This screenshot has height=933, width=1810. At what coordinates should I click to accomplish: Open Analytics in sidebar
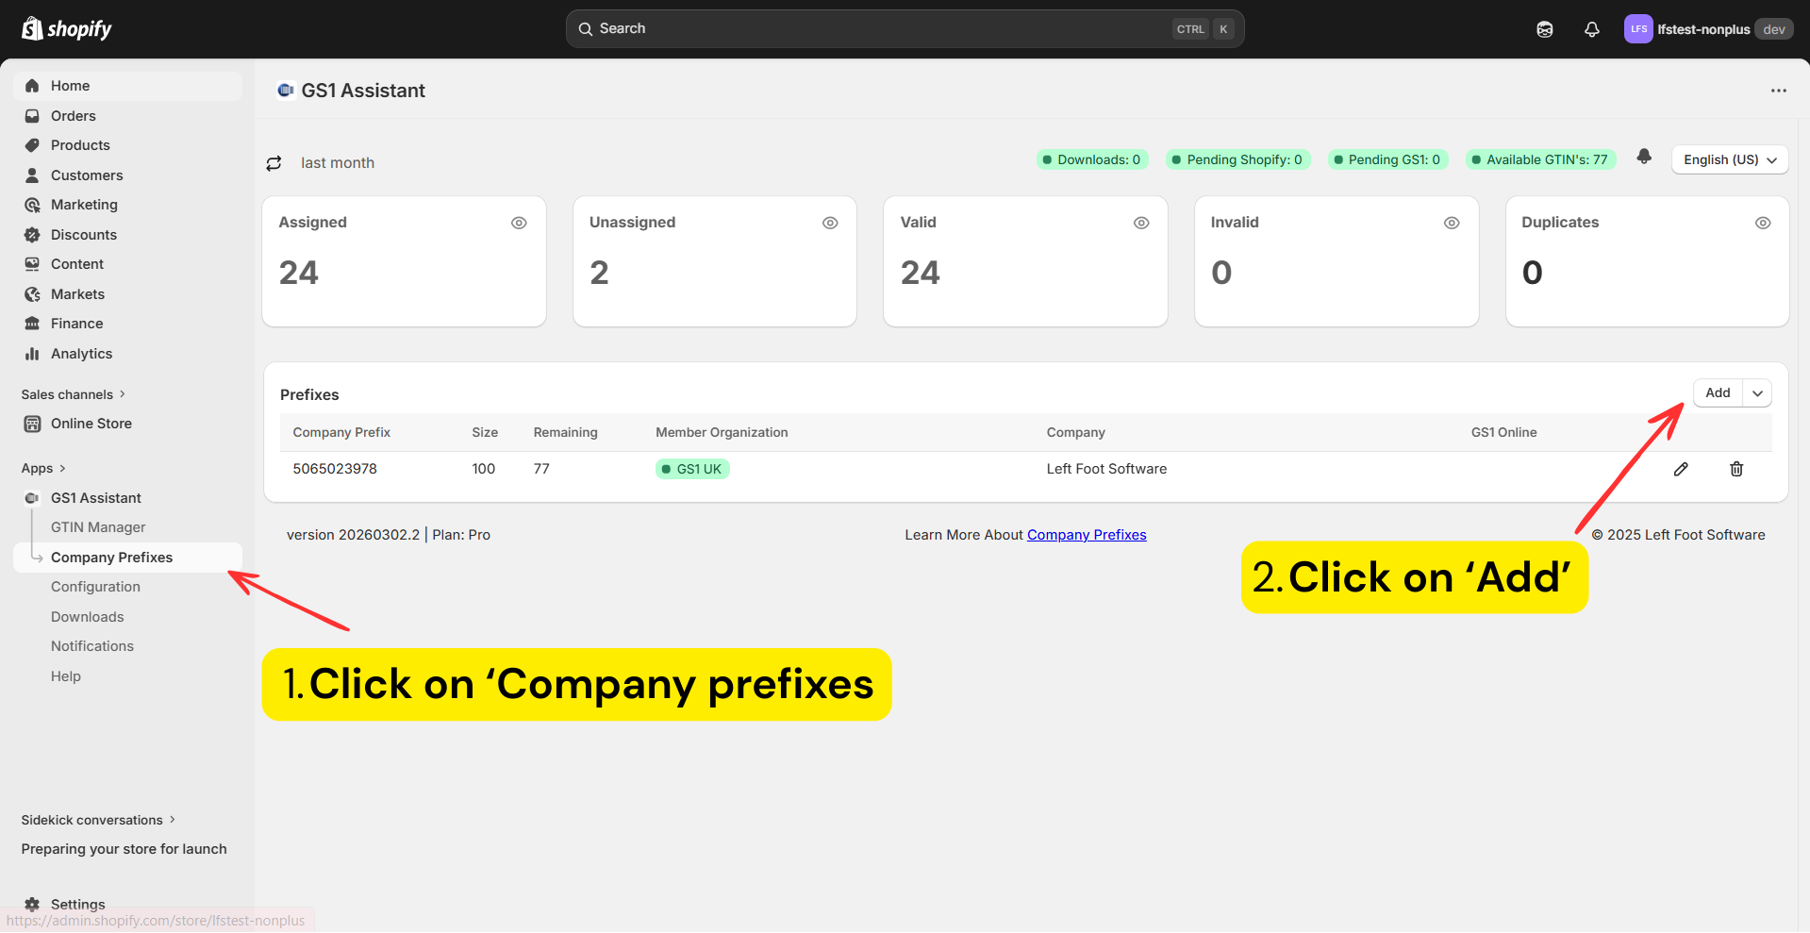(x=127, y=354)
